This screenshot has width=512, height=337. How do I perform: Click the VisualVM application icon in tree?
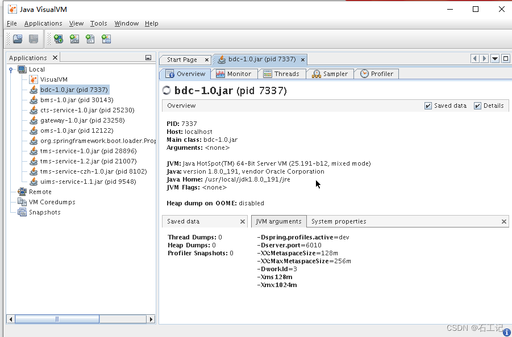point(34,79)
